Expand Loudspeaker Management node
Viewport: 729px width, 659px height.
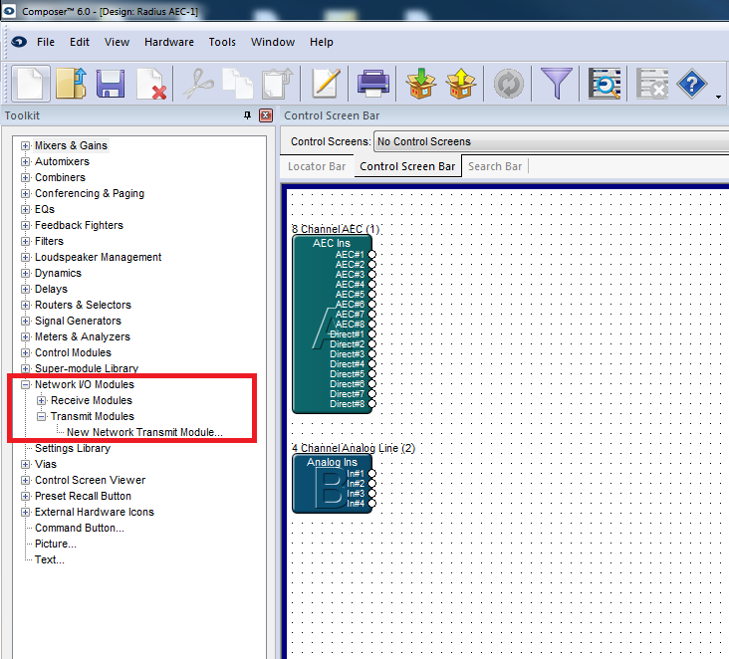(26, 257)
